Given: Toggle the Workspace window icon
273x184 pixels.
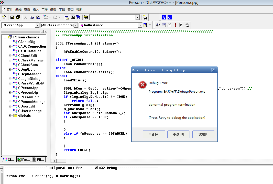Looking at the screenshot, I should 67,17.
